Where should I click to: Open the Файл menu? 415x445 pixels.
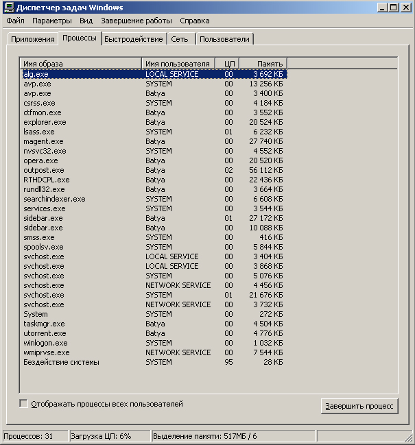point(15,21)
